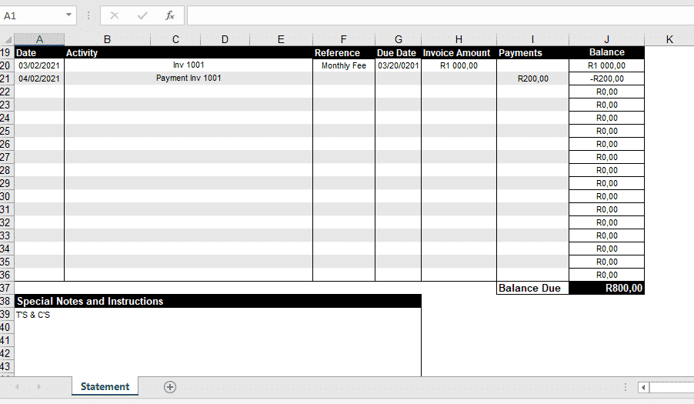This screenshot has width=694, height=404.
Task: Select column J by its header
Action: tap(606, 40)
